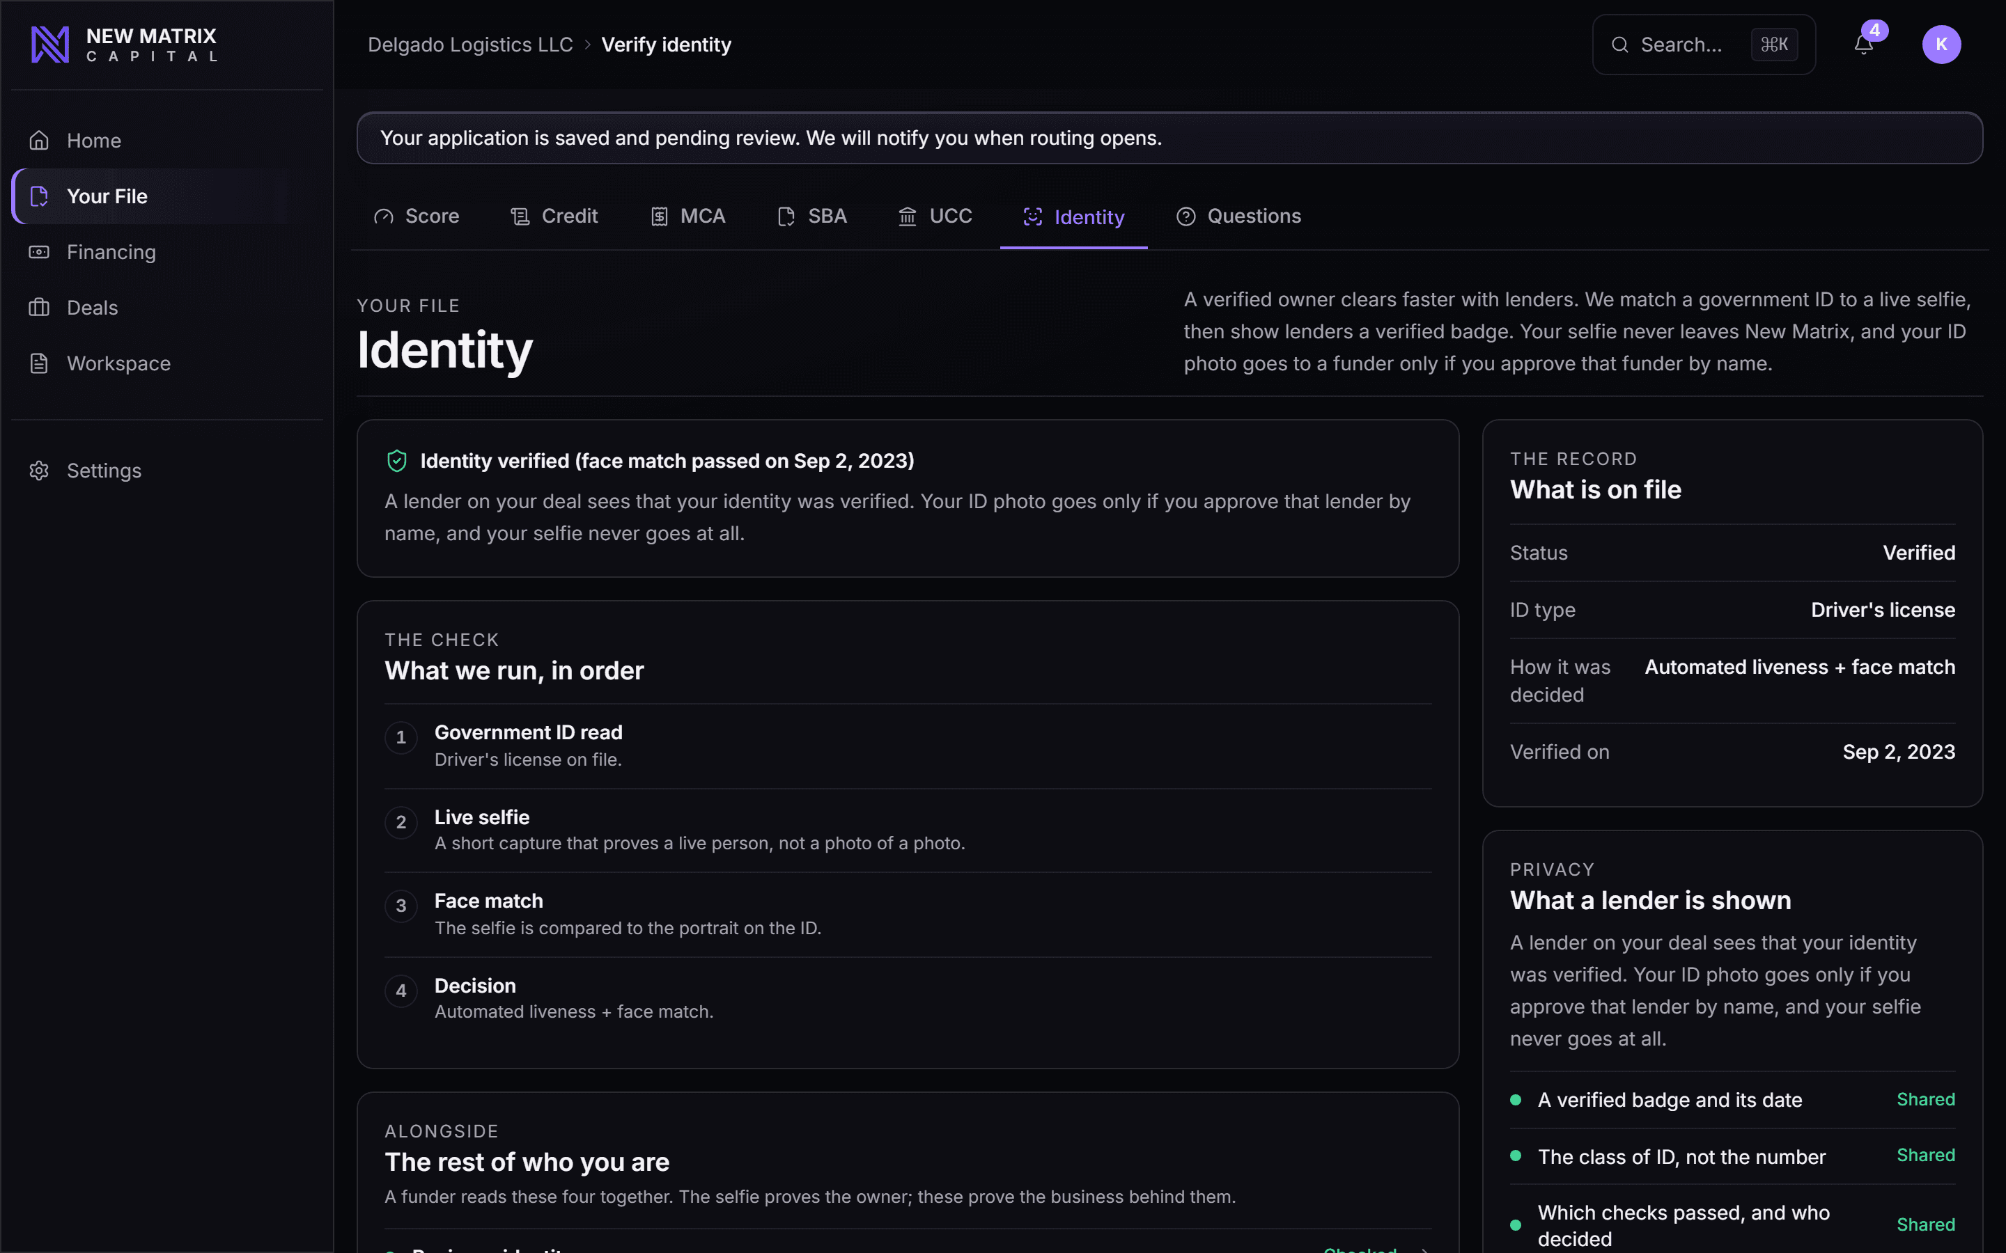This screenshot has height=1253, width=2006.
Task: Switch to the UCC tab
Action: pyautogui.click(x=934, y=216)
